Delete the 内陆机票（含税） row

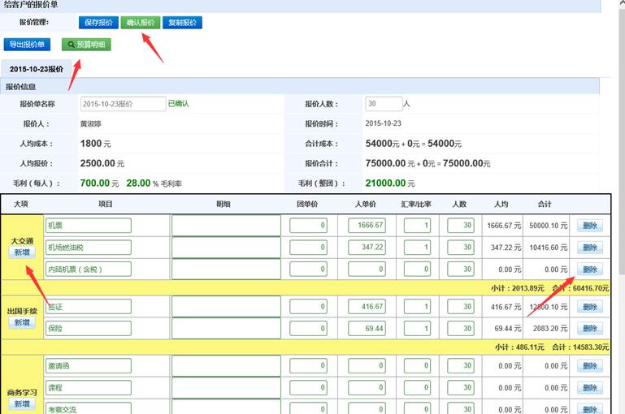tap(590, 269)
